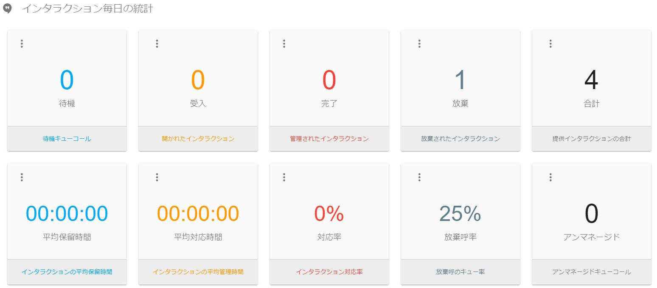Click the blue 00:00:00 平均保留時間 value

[67, 214]
